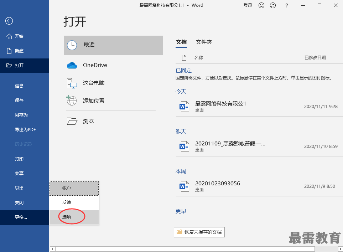Click 添加位置 to add a place
The width and height of the screenshot is (343, 252).
click(x=113, y=101)
